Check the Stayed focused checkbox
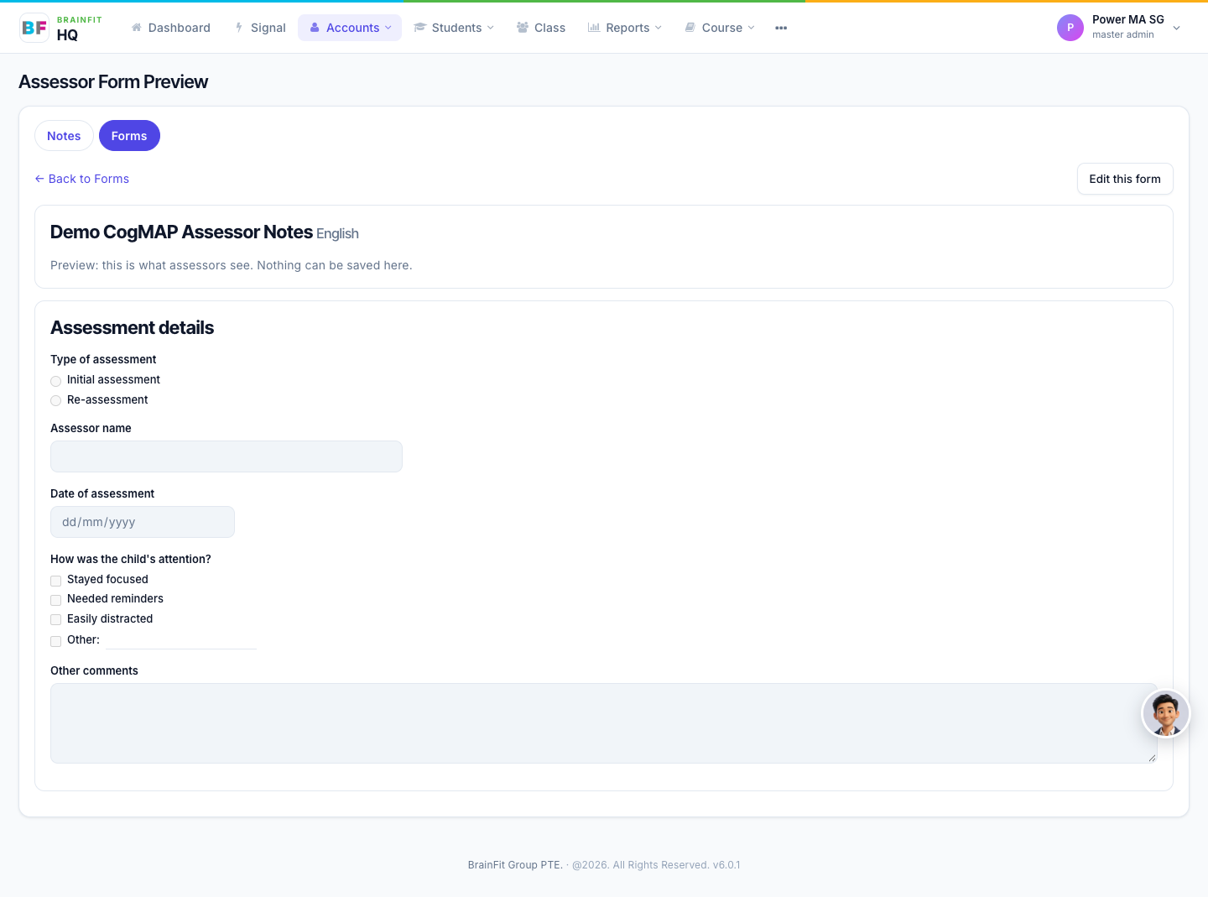This screenshot has width=1208, height=897. coord(56,581)
